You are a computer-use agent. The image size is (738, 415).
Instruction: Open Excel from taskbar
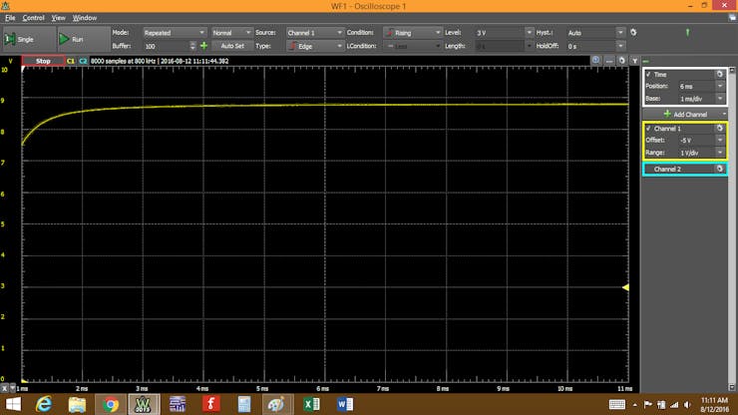click(311, 405)
